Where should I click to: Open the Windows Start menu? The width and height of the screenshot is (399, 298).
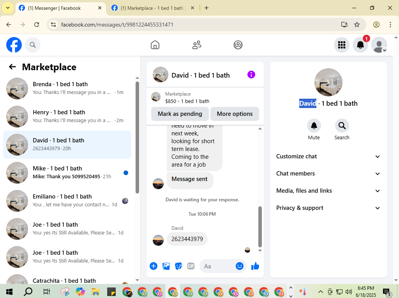(9, 291)
